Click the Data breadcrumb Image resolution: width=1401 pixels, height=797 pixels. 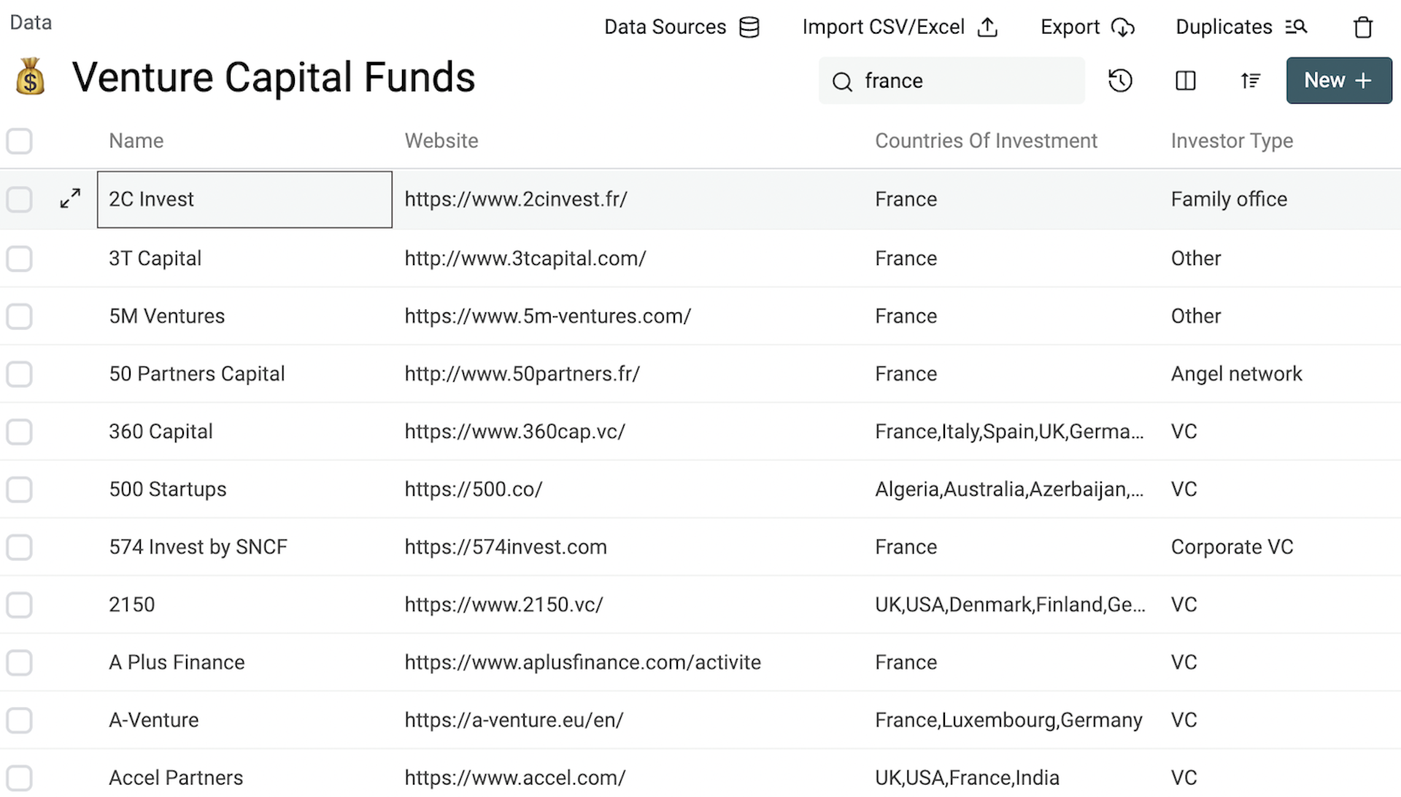[x=30, y=22]
